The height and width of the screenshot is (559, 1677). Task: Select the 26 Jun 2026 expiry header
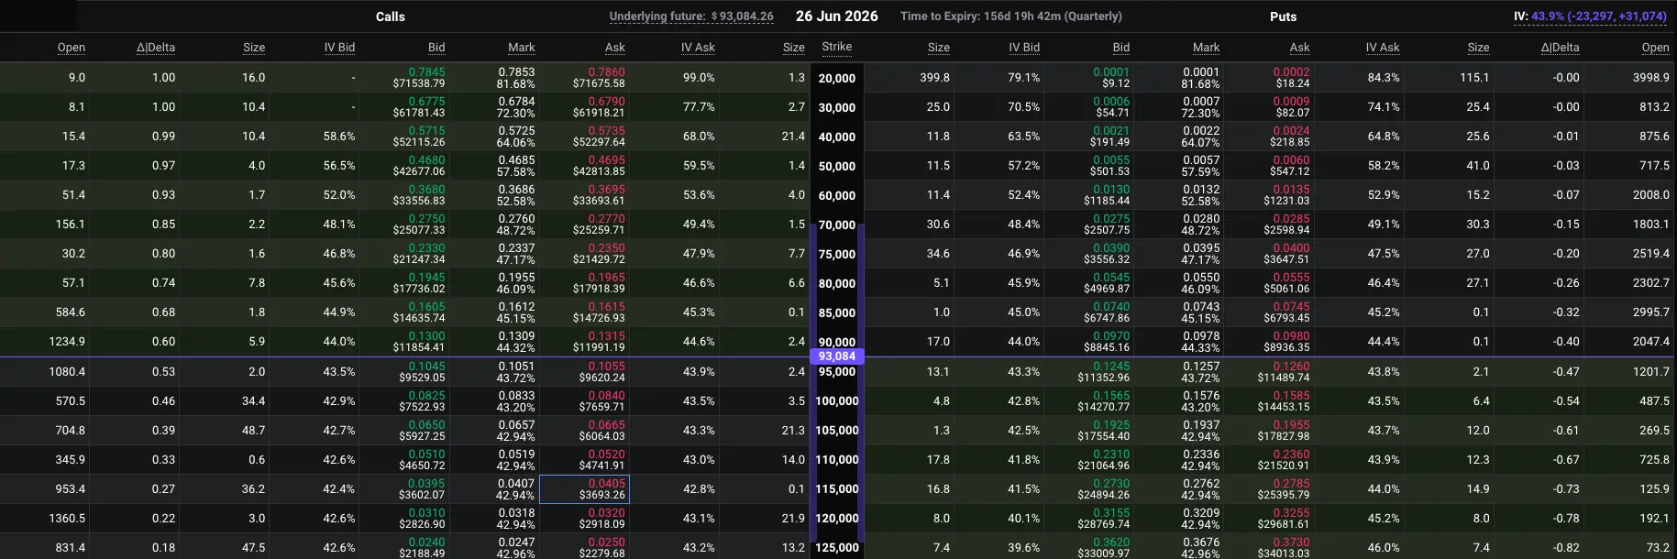click(836, 16)
